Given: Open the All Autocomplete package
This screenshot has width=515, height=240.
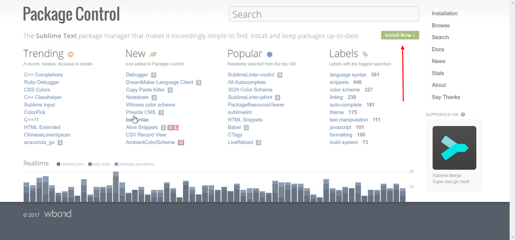Looking at the screenshot, I should point(247,82).
